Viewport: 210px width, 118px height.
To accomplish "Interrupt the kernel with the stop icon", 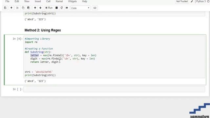I will (x=56, y=8).
